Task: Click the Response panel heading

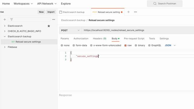Action: [x=65, y=95]
